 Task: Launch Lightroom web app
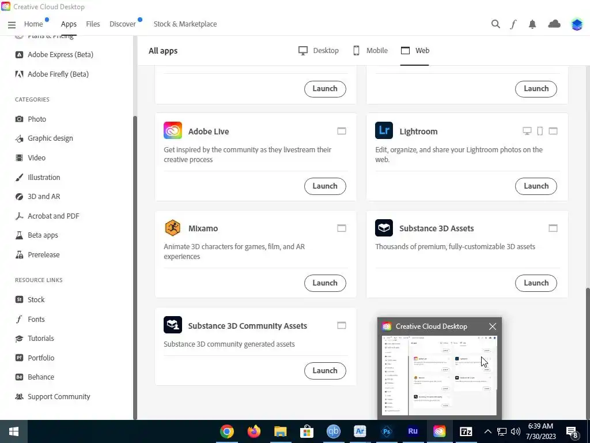tap(536, 186)
